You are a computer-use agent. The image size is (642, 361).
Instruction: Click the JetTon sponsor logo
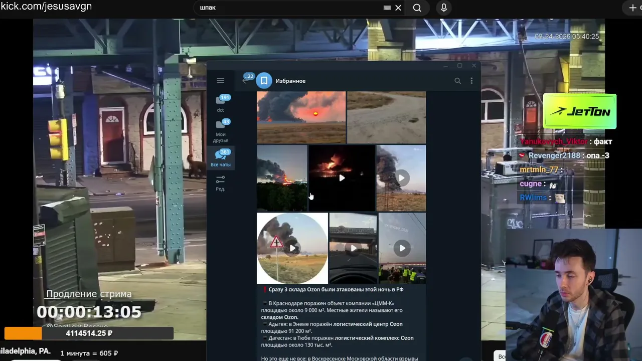580,111
